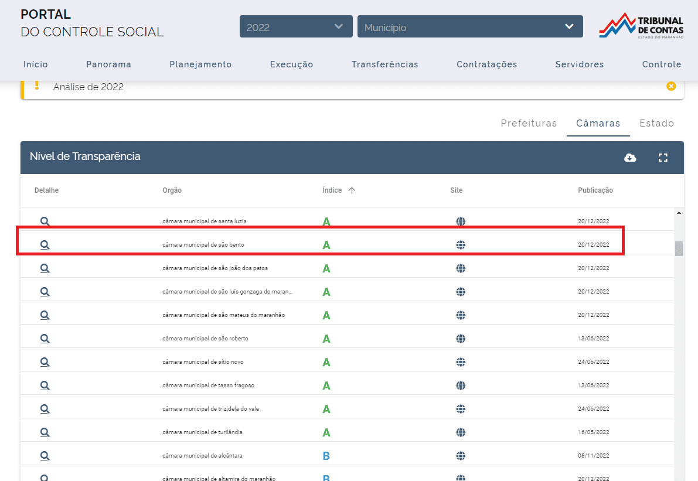Visit site globe for são mateus do maranhão
698x481 pixels.
coord(461,315)
